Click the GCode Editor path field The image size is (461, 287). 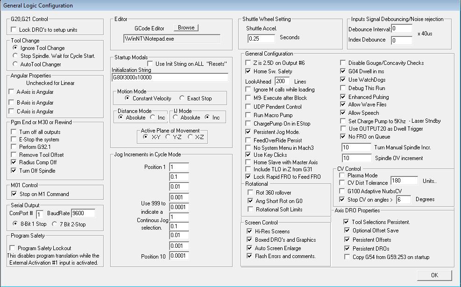[x=172, y=39]
